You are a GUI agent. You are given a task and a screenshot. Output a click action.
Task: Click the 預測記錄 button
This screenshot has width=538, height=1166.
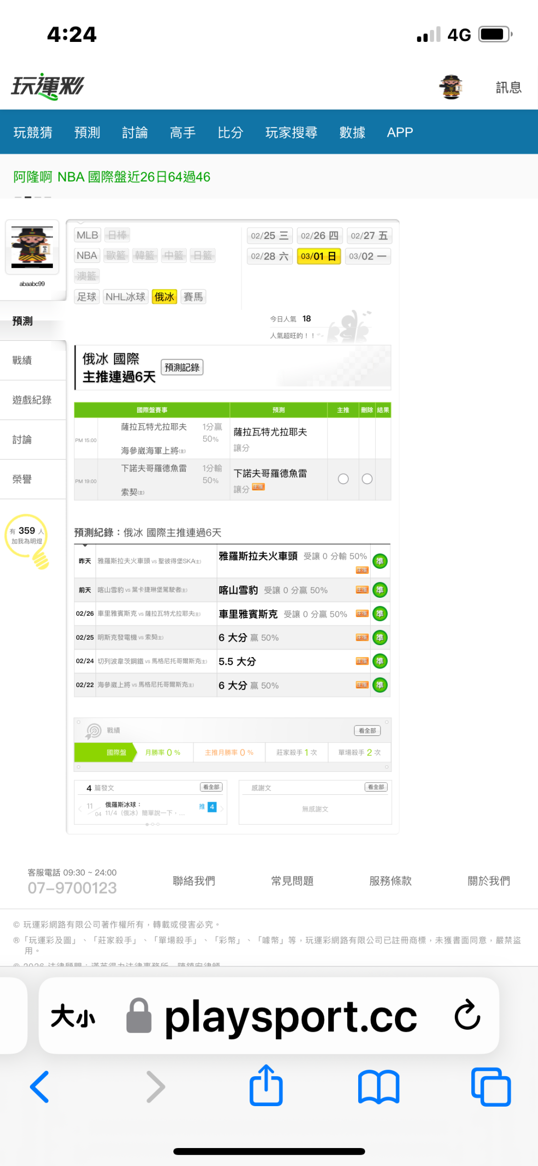point(182,368)
